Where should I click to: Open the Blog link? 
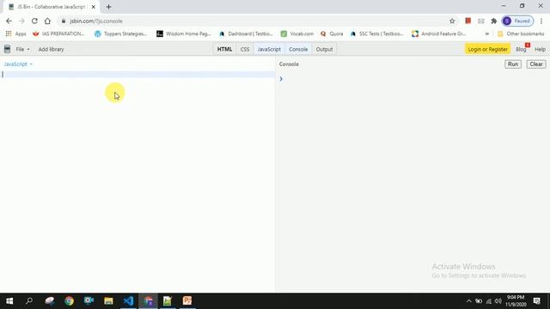tap(521, 50)
